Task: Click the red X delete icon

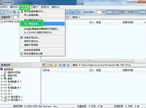Action: [51, 65]
